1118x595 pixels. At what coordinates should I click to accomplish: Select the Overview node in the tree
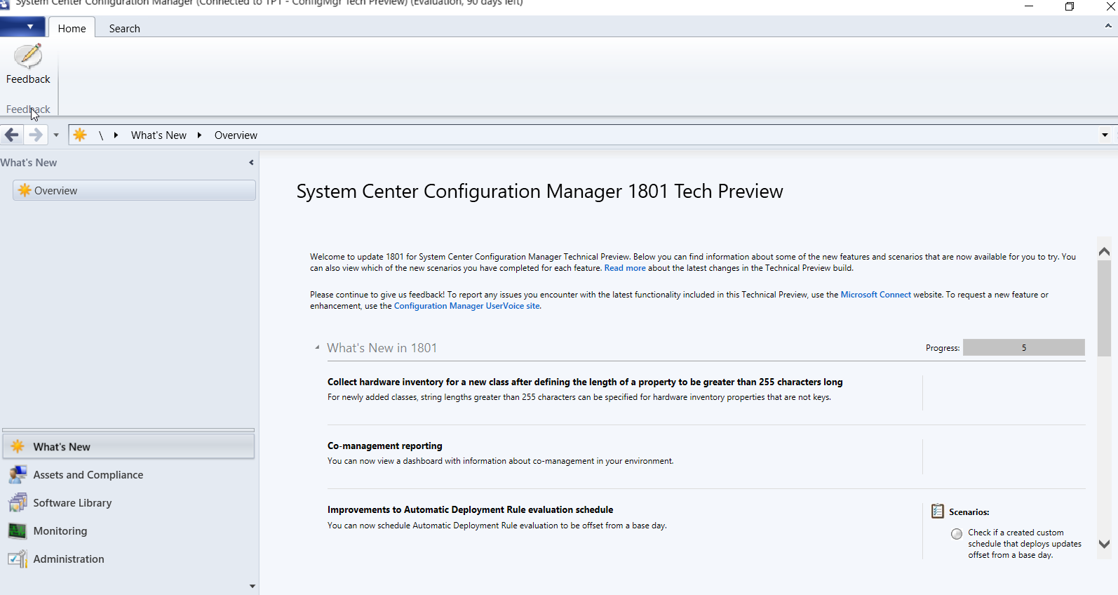pos(134,190)
